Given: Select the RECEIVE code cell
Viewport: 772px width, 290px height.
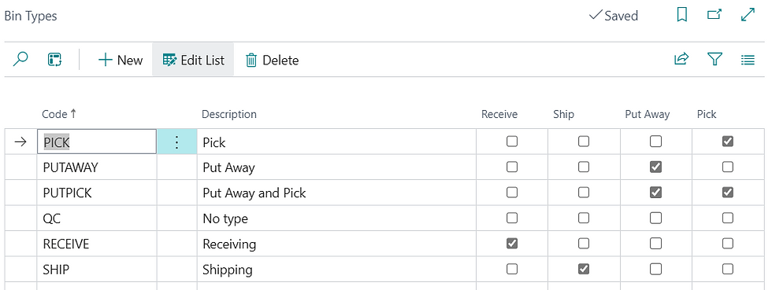Looking at the screenshot, I should click(x=97, y=244).
